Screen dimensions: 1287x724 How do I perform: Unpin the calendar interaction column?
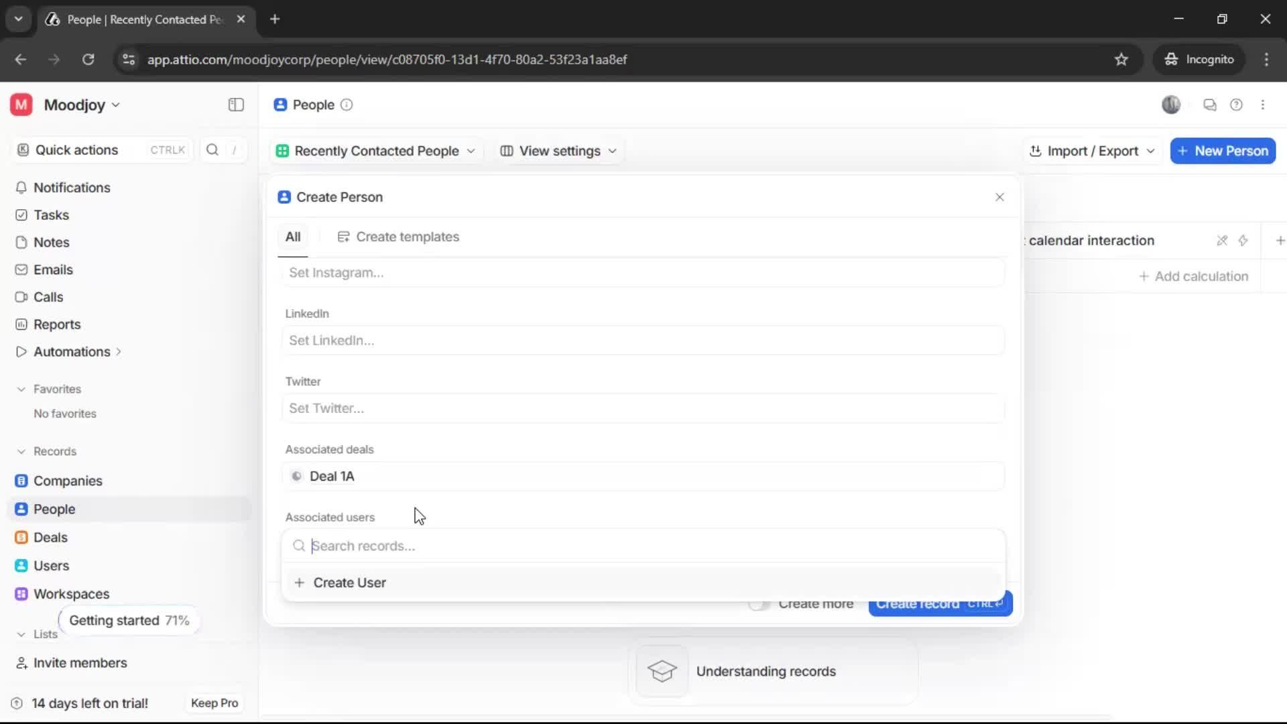click(1222, 240)
